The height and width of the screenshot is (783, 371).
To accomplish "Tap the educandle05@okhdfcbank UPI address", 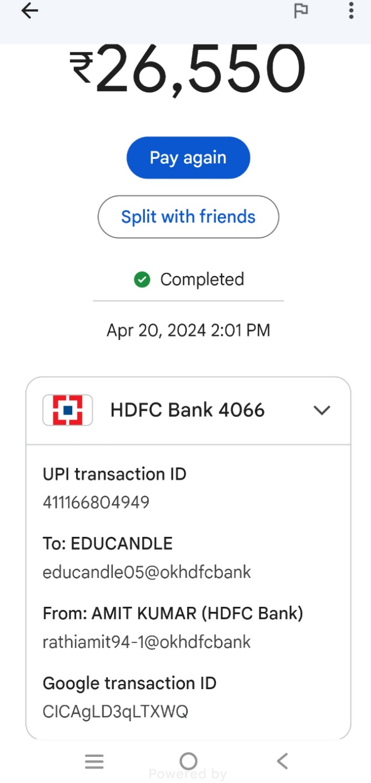I will [147, 572].
